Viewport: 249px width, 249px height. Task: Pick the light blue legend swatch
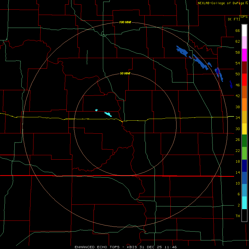[244, 190]
